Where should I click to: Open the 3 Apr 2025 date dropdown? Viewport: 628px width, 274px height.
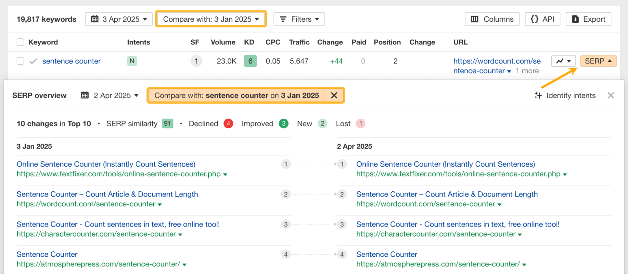coord(119,19)
